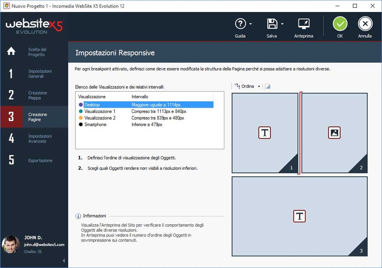The width and height of the screenshot is (382, 268).
Task: Select the Smartphone row
Action: [x=146, y=124]
